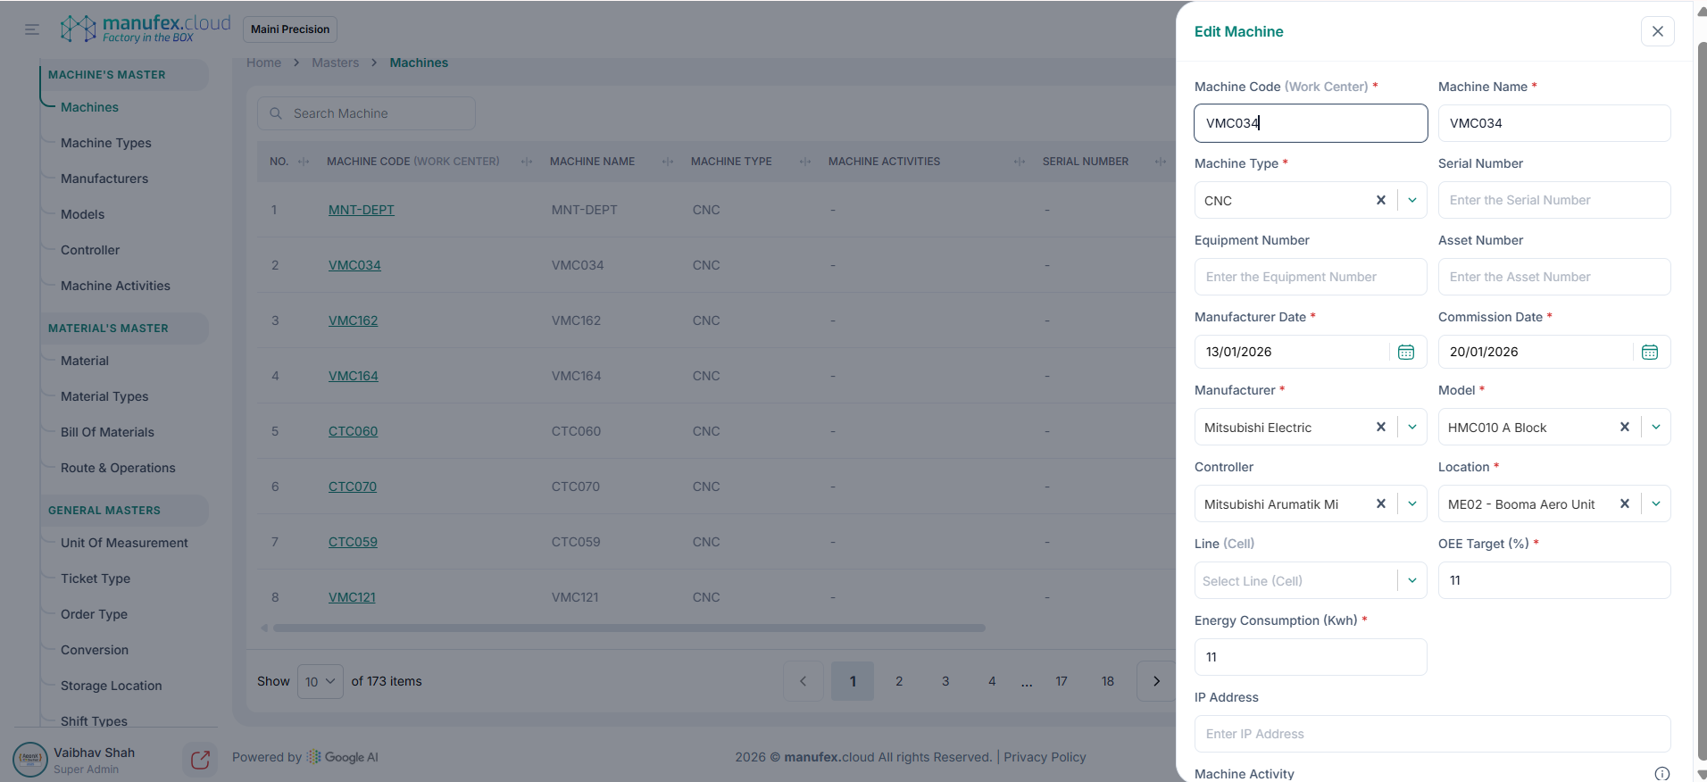Click the logout icon beside Vaibhav Shah

click(200, 760)
